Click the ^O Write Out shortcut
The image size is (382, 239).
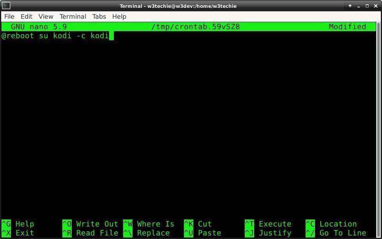coord(90,224)
